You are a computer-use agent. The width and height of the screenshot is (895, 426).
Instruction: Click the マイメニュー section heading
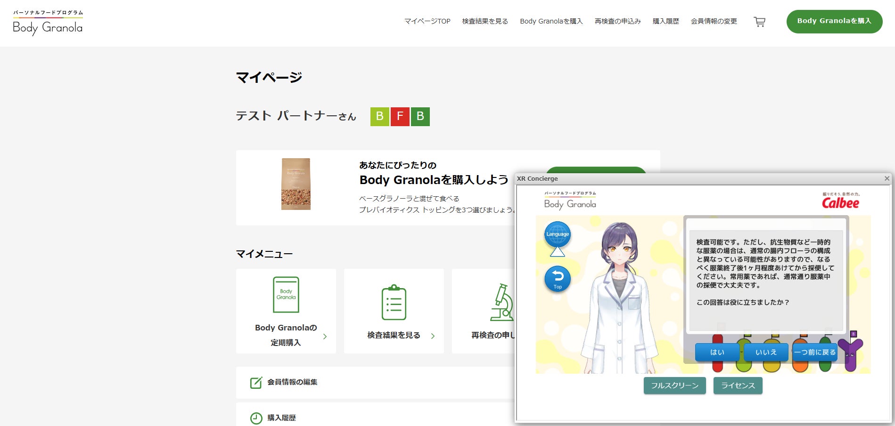[x=264, y=254]
